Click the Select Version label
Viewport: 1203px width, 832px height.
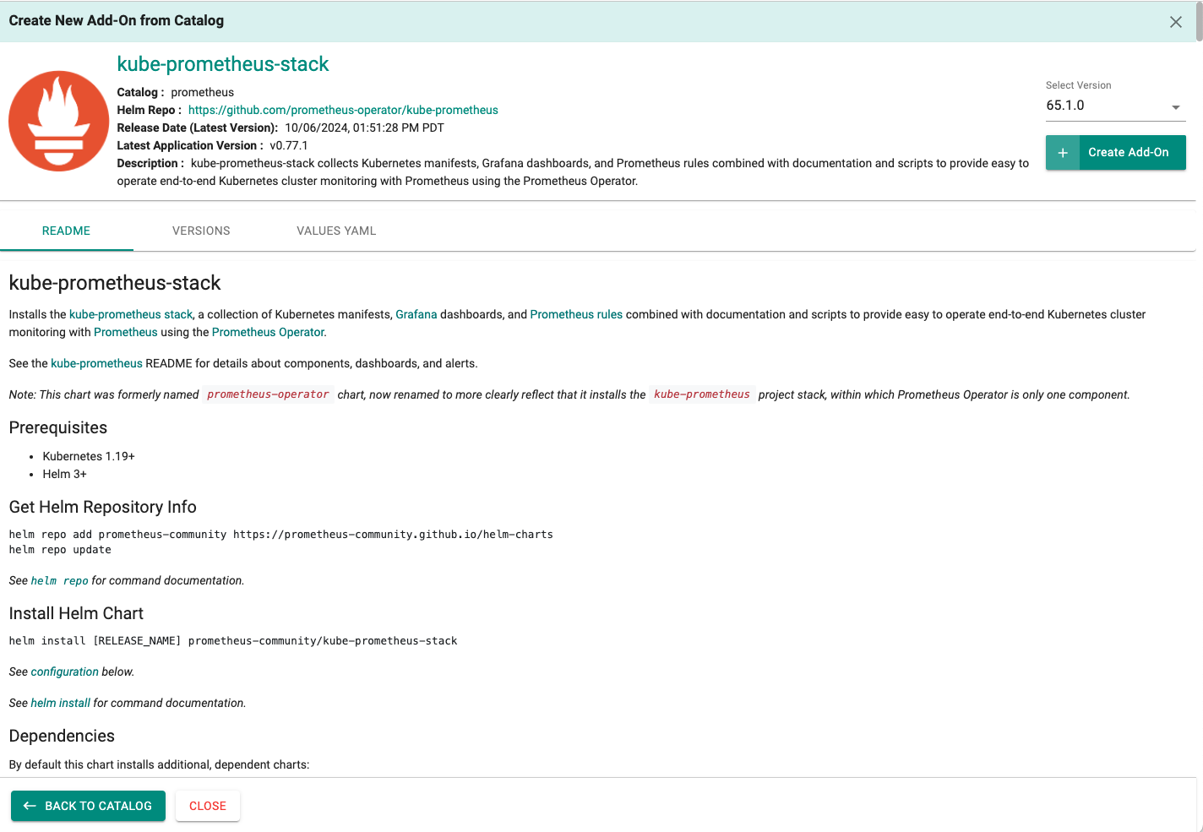point(1079,85)
